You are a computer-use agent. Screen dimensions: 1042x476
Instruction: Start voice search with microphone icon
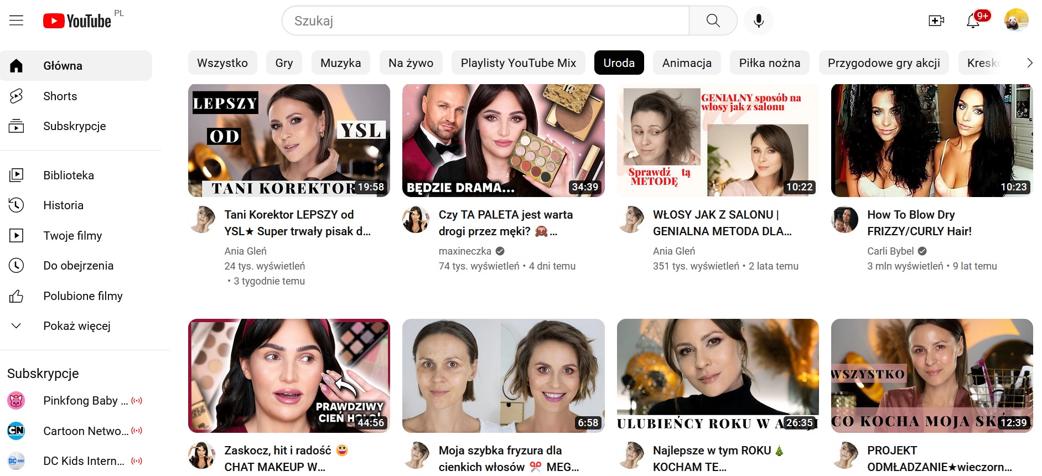click(x=759, y=21)
